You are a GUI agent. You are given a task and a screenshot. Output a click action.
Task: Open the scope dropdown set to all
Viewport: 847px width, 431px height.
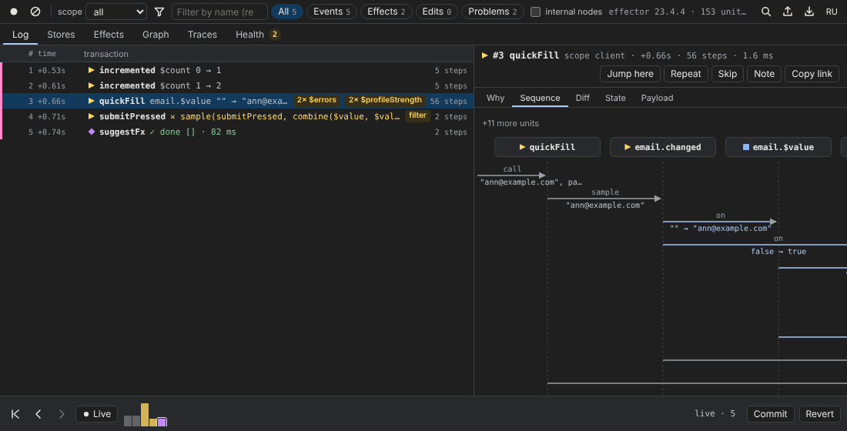[x=116, y=12]
